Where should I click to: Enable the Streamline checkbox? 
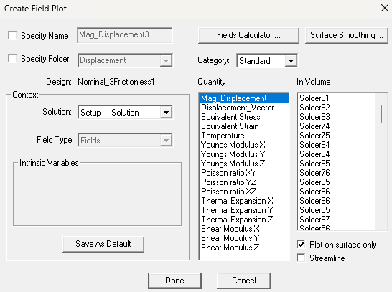pyautogui.click(x=301, y=258)
